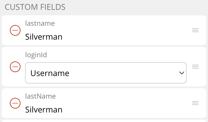208x122 pixels.
Task: Click the Username text in loginId select box
Action: pos(50,73)
